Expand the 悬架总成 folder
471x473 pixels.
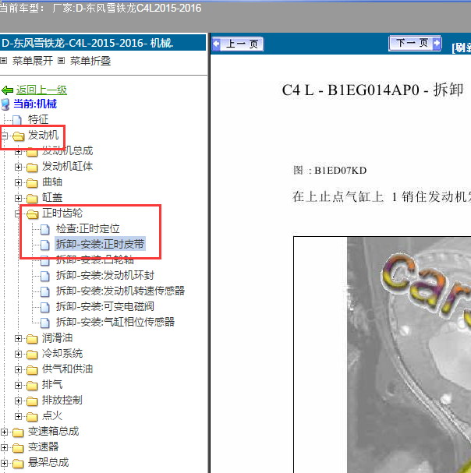coord(4,464)
